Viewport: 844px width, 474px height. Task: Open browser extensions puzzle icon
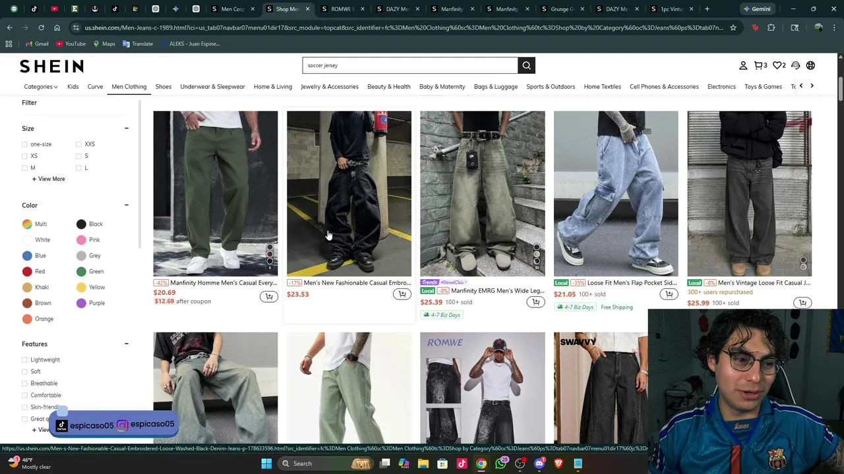771,28
